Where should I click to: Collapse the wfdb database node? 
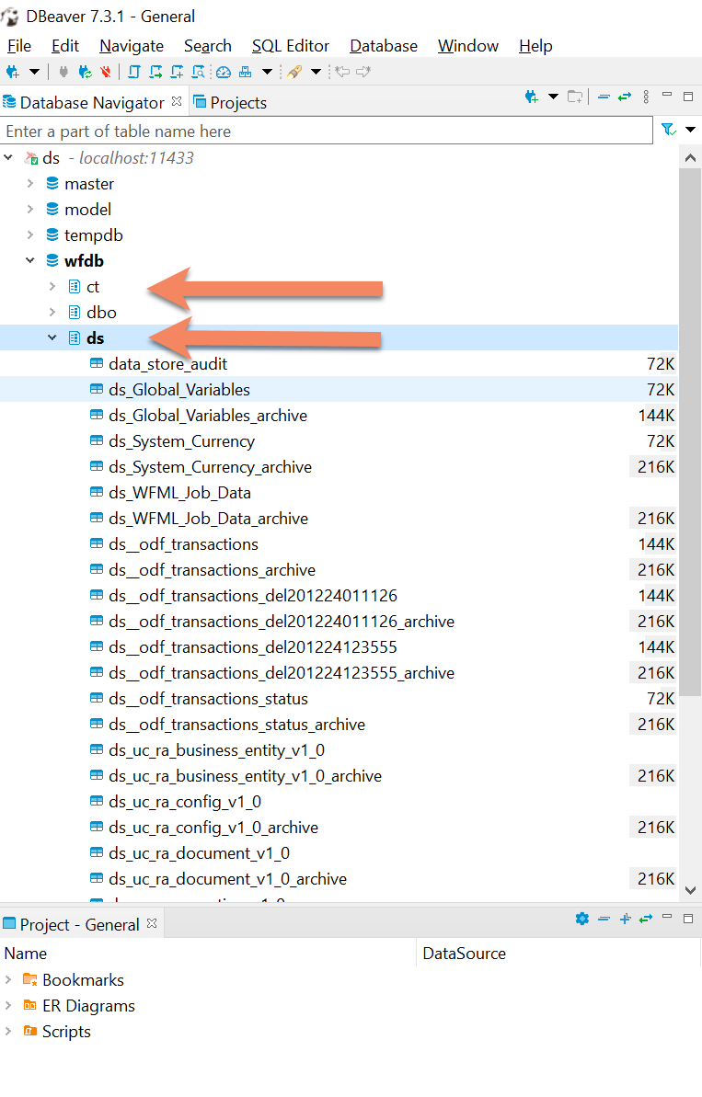pyautogui.click(x=30, y=260)
